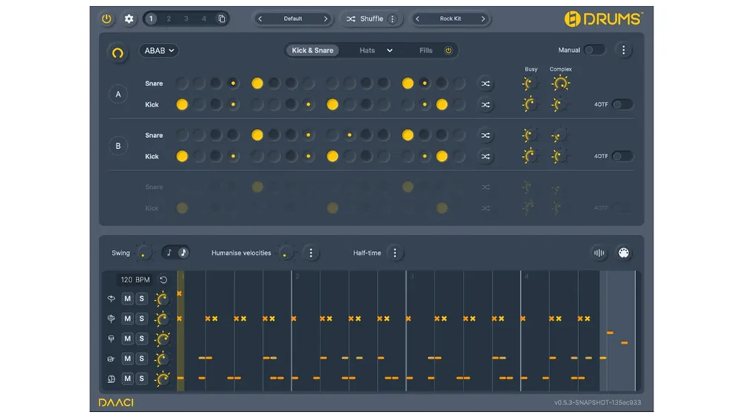Open the Rock Kit selector

click(450, 19)
